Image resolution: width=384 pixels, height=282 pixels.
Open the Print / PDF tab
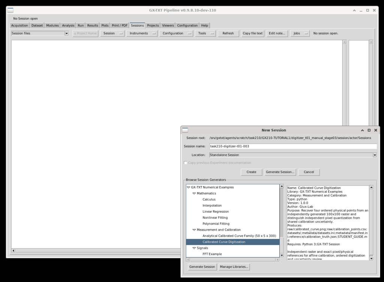120,25
